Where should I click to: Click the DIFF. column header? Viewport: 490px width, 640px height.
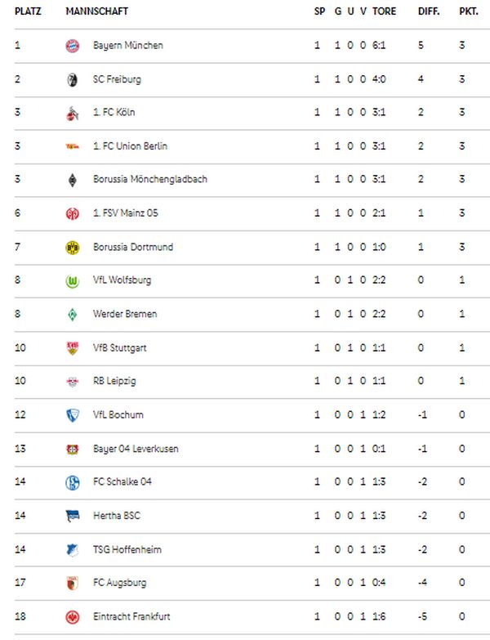tap(429, 11)
